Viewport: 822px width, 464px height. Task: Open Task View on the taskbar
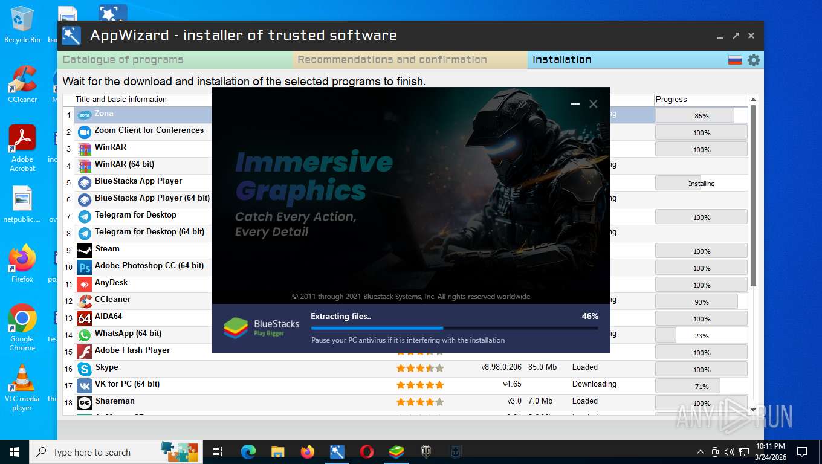218,452
